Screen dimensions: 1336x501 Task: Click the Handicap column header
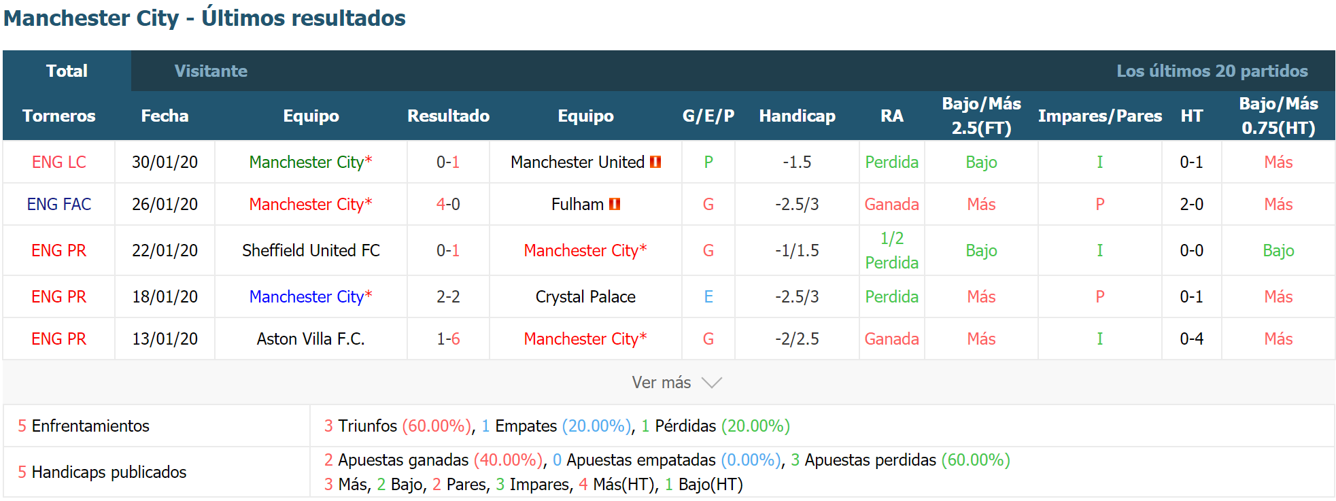point(798,116)
